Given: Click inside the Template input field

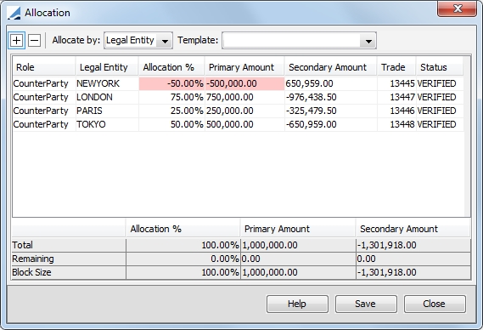Looking at the screenshot, I should [x=291, y=41].
